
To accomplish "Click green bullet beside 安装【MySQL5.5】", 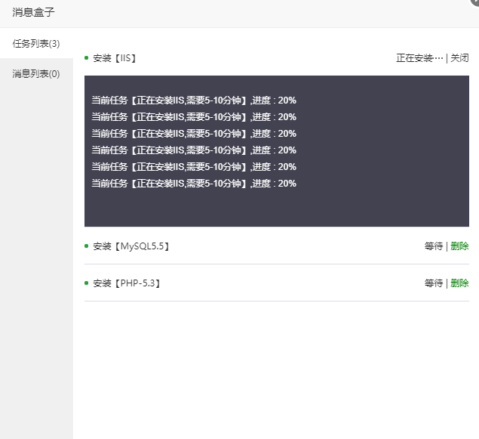I will point(87,246).
